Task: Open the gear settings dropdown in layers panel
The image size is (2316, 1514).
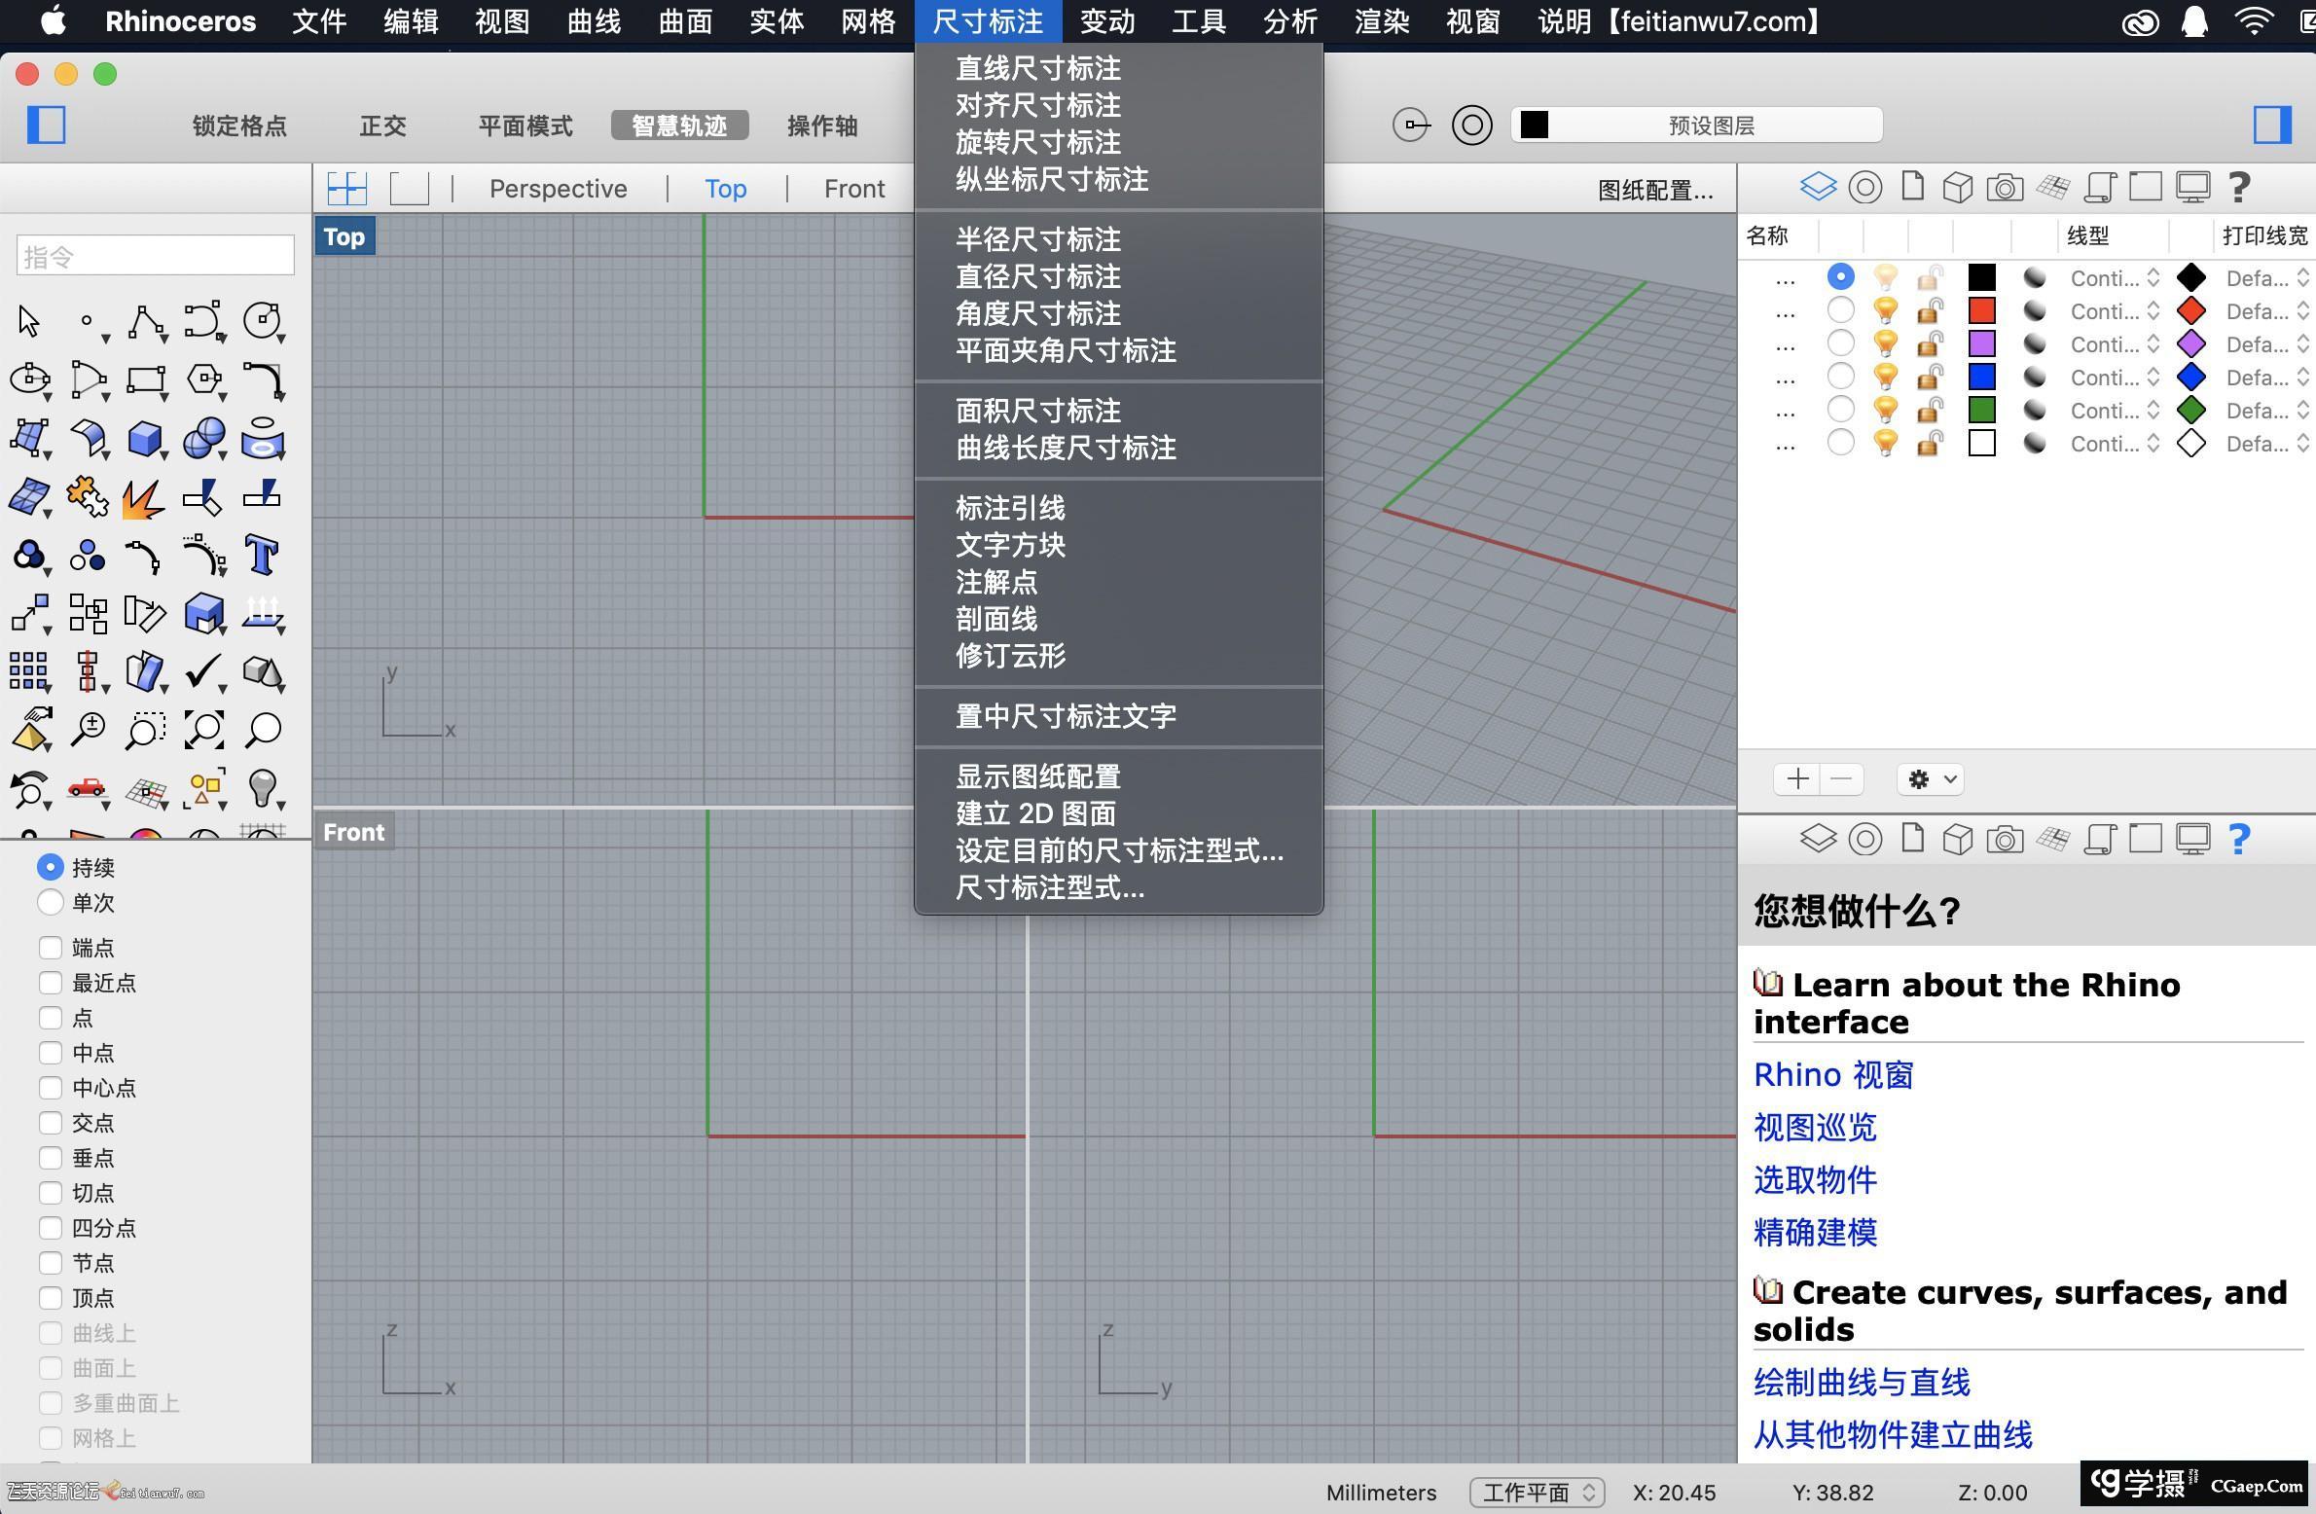Action: (1930, 778)
